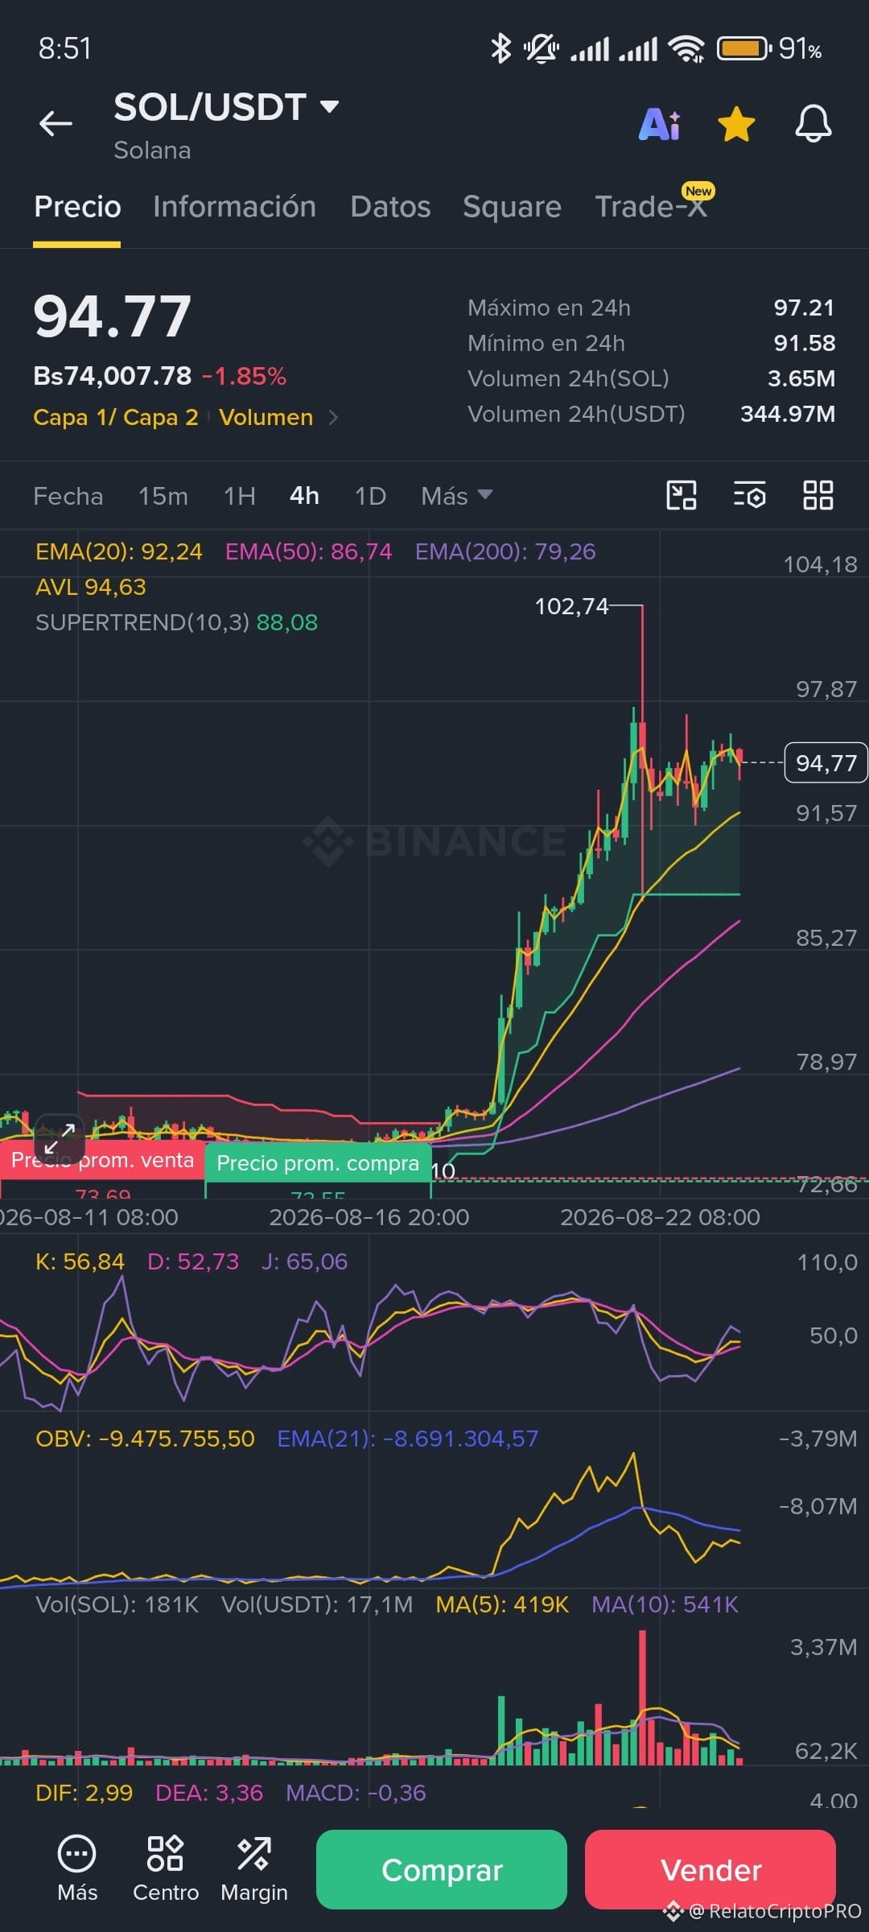This screenshot has width=869, height=1932.
Task: Tap the 102,74 high label
Action: click(x=571, y=606)
